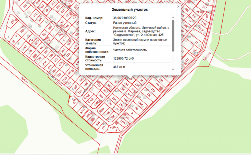Select parcel 652 on the map
Screen dimensions: 251x155
pyautogui.click(x=109, y=86)
